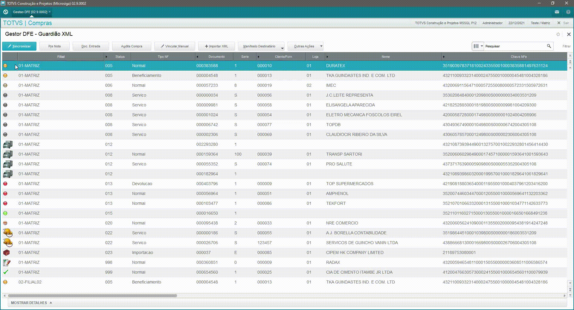Expand the Outras Ações dropdown arrow
This screenshot has height=310, width=574.
pyautogui.click(x=321, y=46)
